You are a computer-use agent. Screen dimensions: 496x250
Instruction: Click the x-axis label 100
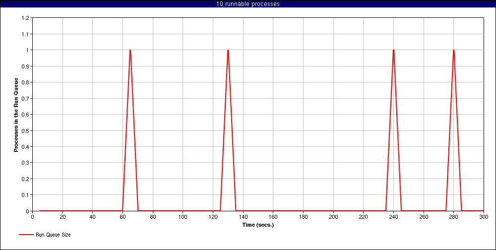183,217
